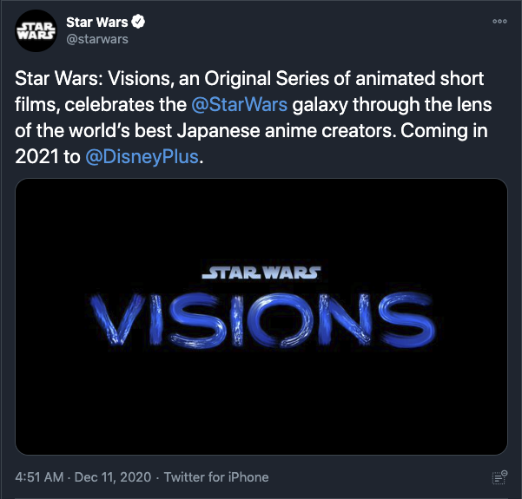
Task: Open the three-dot more options menu
Action: 499,22
